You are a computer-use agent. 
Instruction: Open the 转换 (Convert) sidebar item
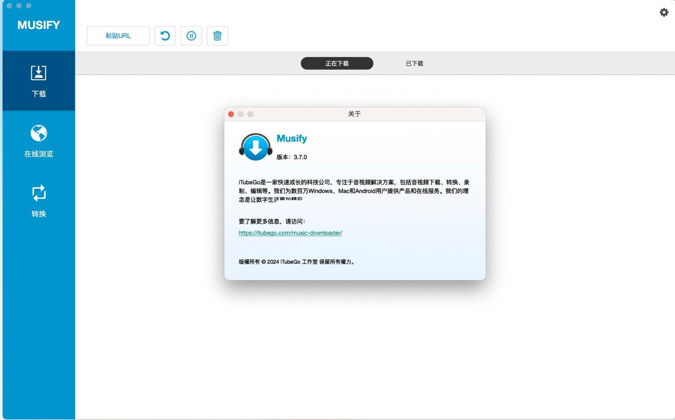coord(39,201)
